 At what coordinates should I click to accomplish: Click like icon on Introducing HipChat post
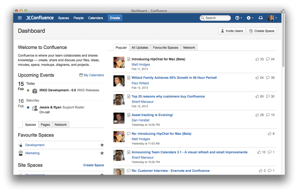click(x=257, y=59)
